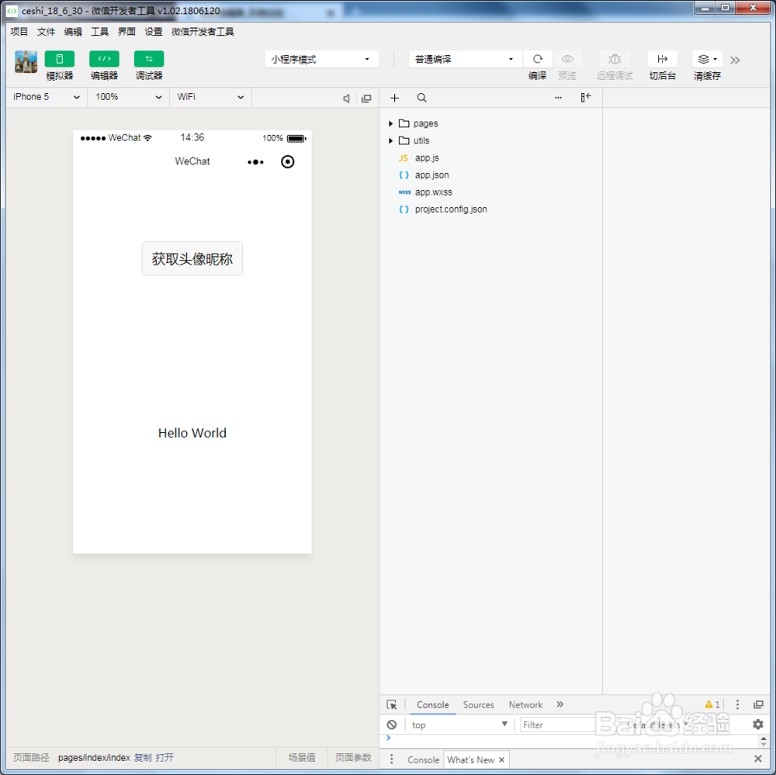
Task: Open the Edit menu
Action: tap(73, 32)
